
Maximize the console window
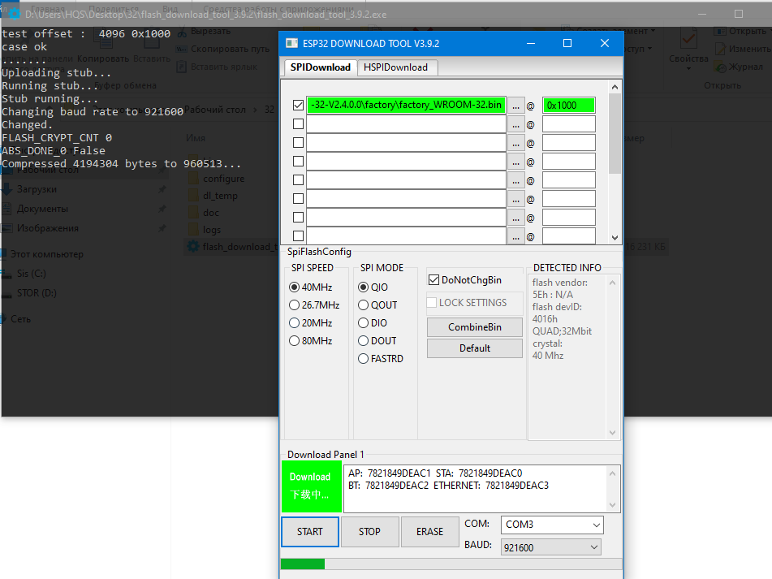click(x=739, y=14)
